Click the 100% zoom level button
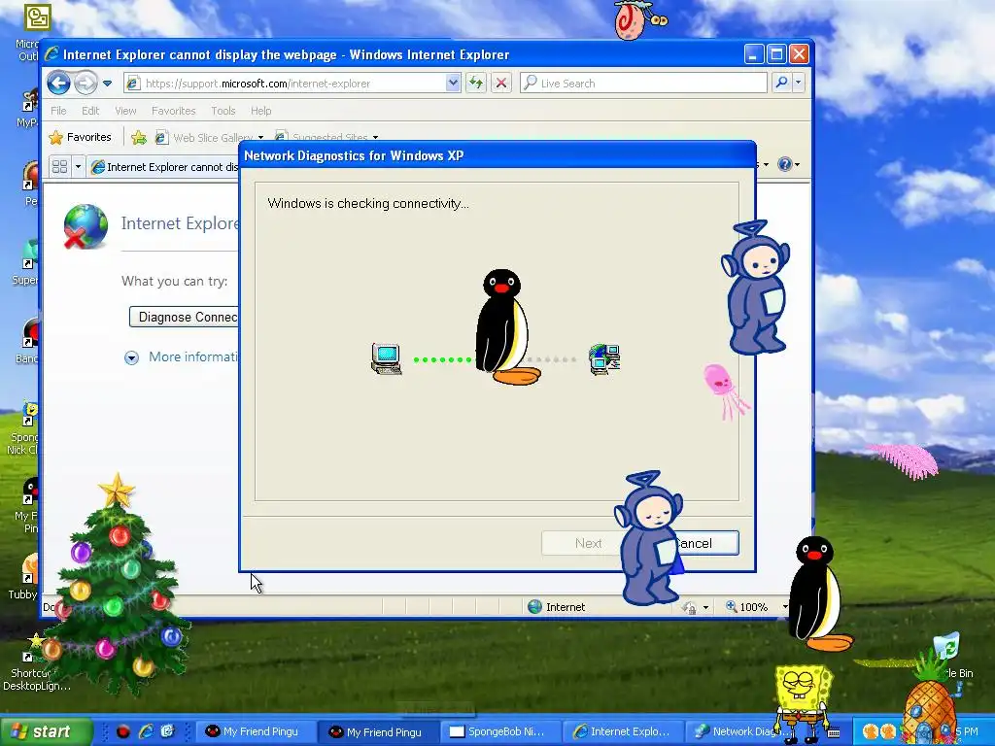The image size is (995, 746). [747, 607]
